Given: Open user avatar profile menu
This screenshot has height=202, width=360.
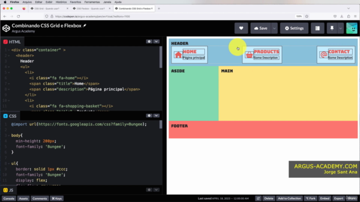Looking at the screenshot, I should point(352,28).
